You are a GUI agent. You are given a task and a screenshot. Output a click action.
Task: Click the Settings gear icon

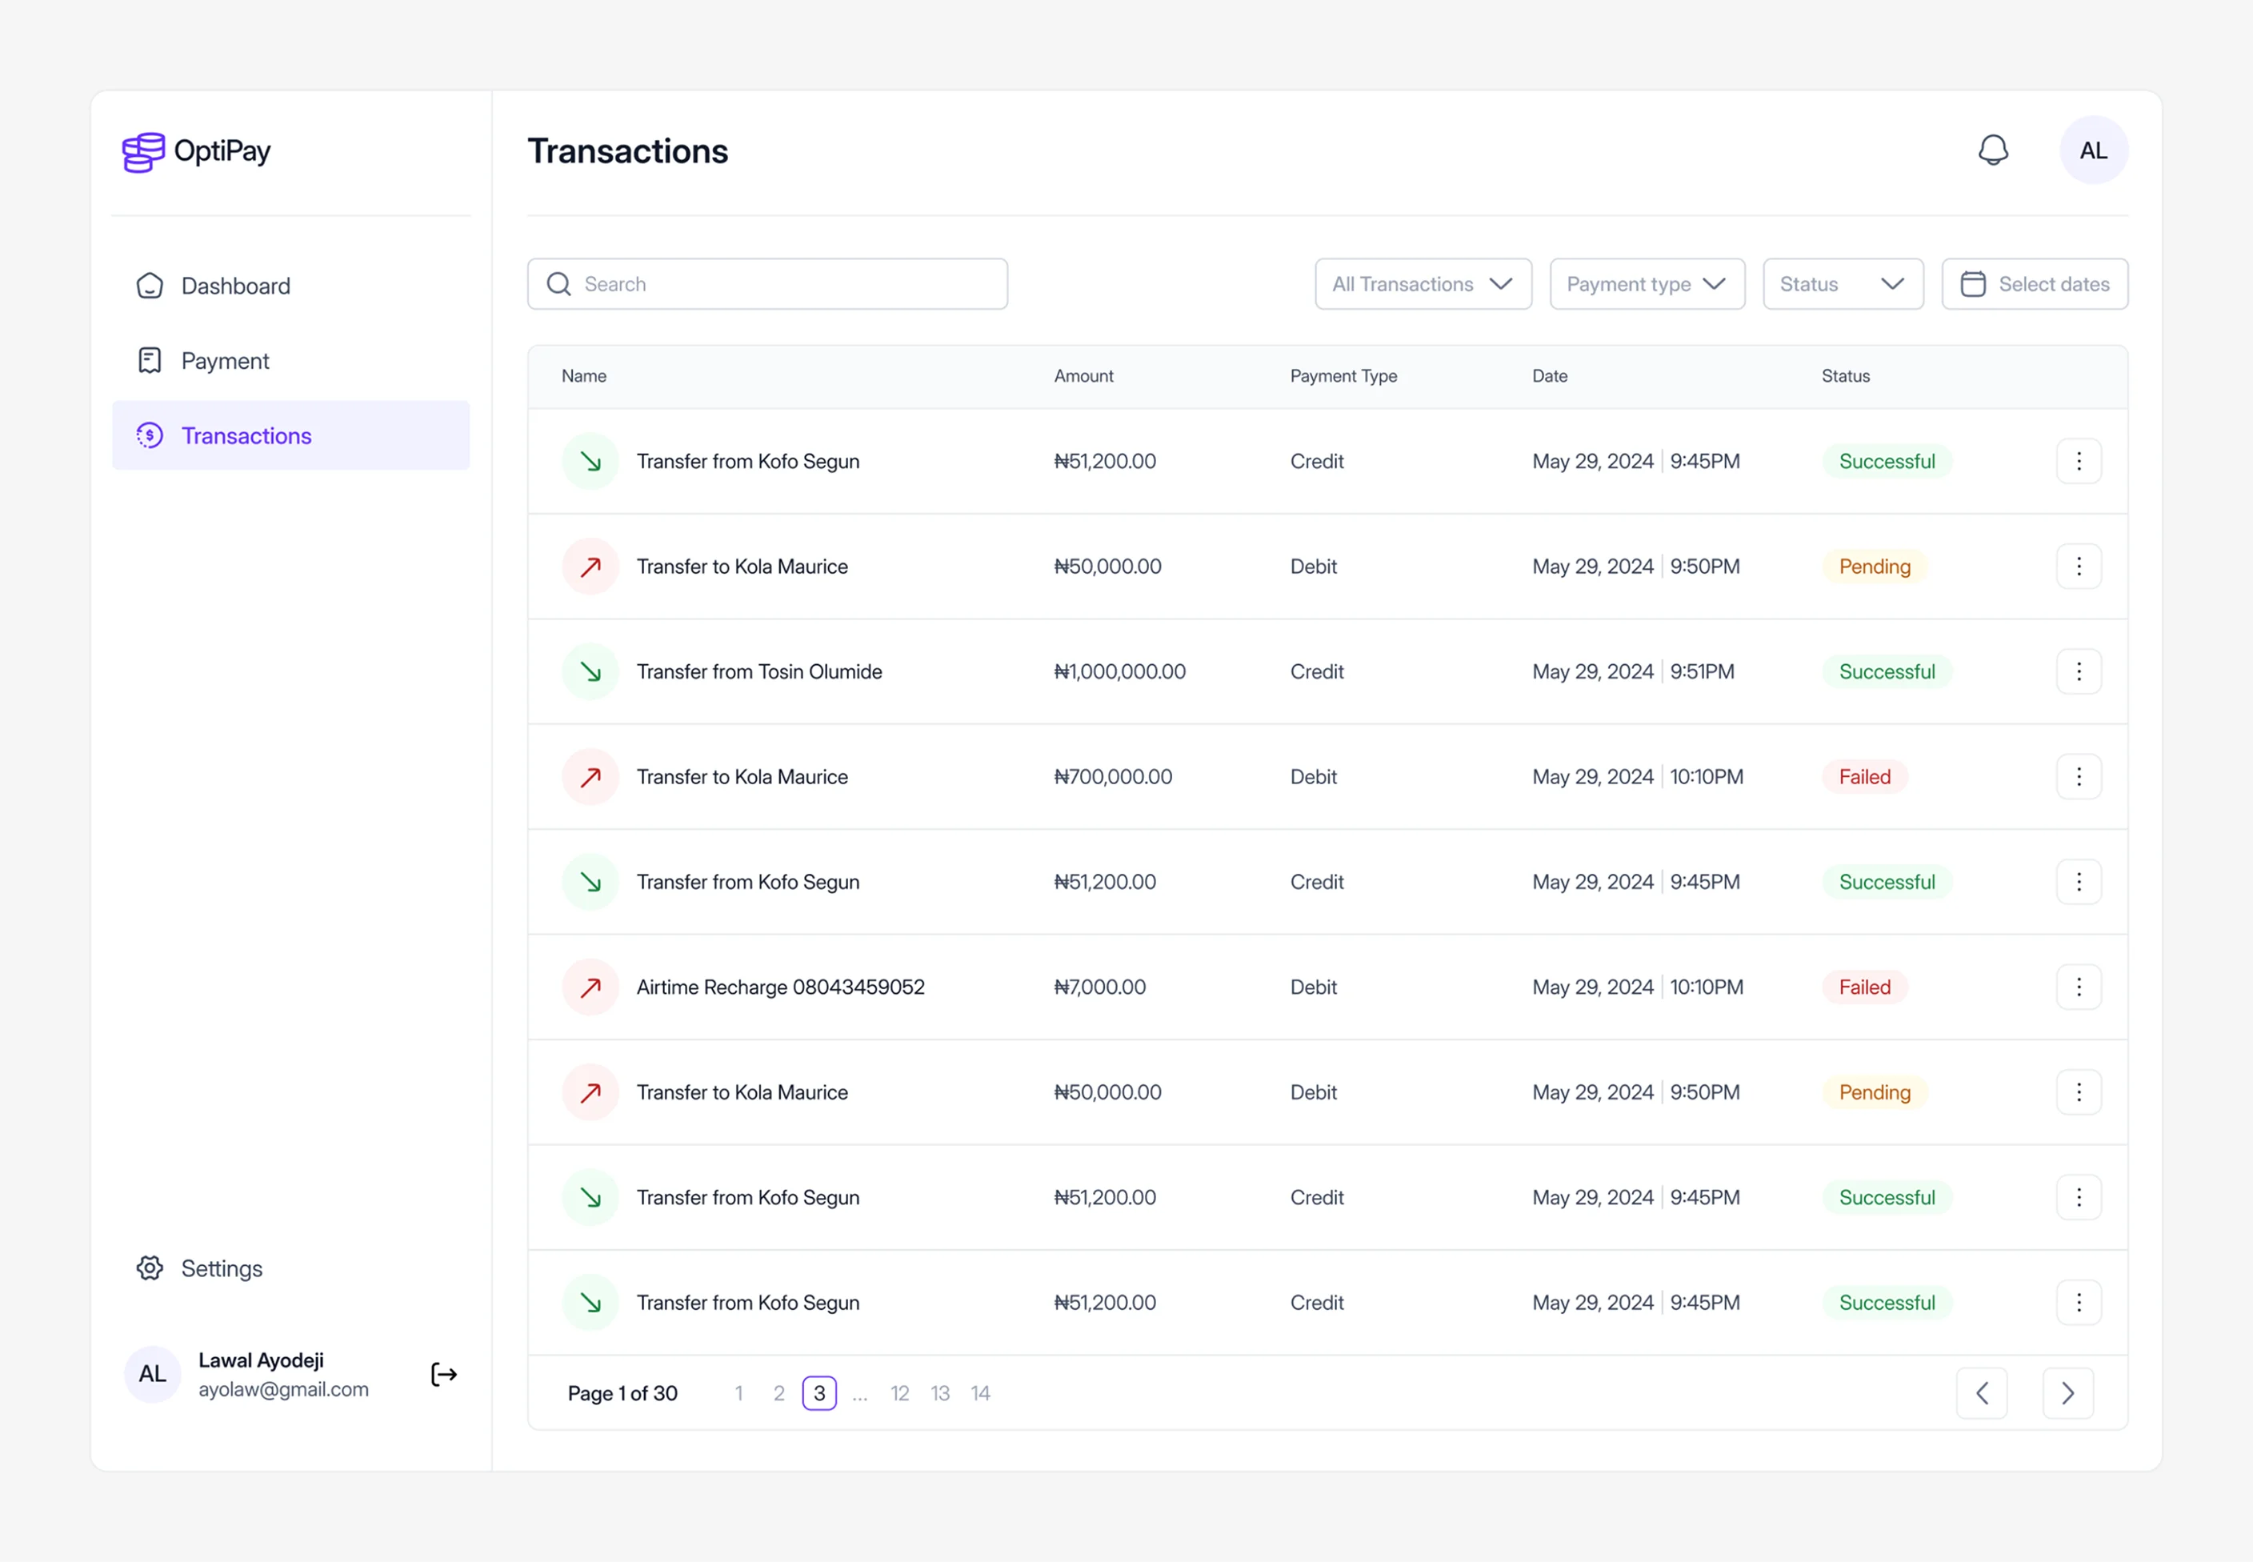coord(150,1268)
